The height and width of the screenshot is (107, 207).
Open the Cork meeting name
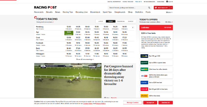tap(38, 37)
